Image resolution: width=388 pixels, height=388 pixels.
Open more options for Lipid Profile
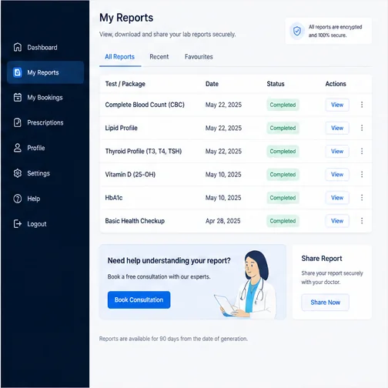tap(362, 128)
